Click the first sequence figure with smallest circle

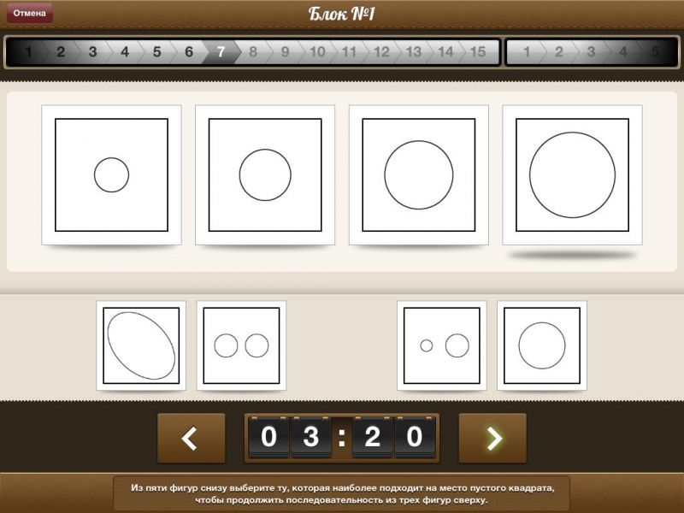111,175
